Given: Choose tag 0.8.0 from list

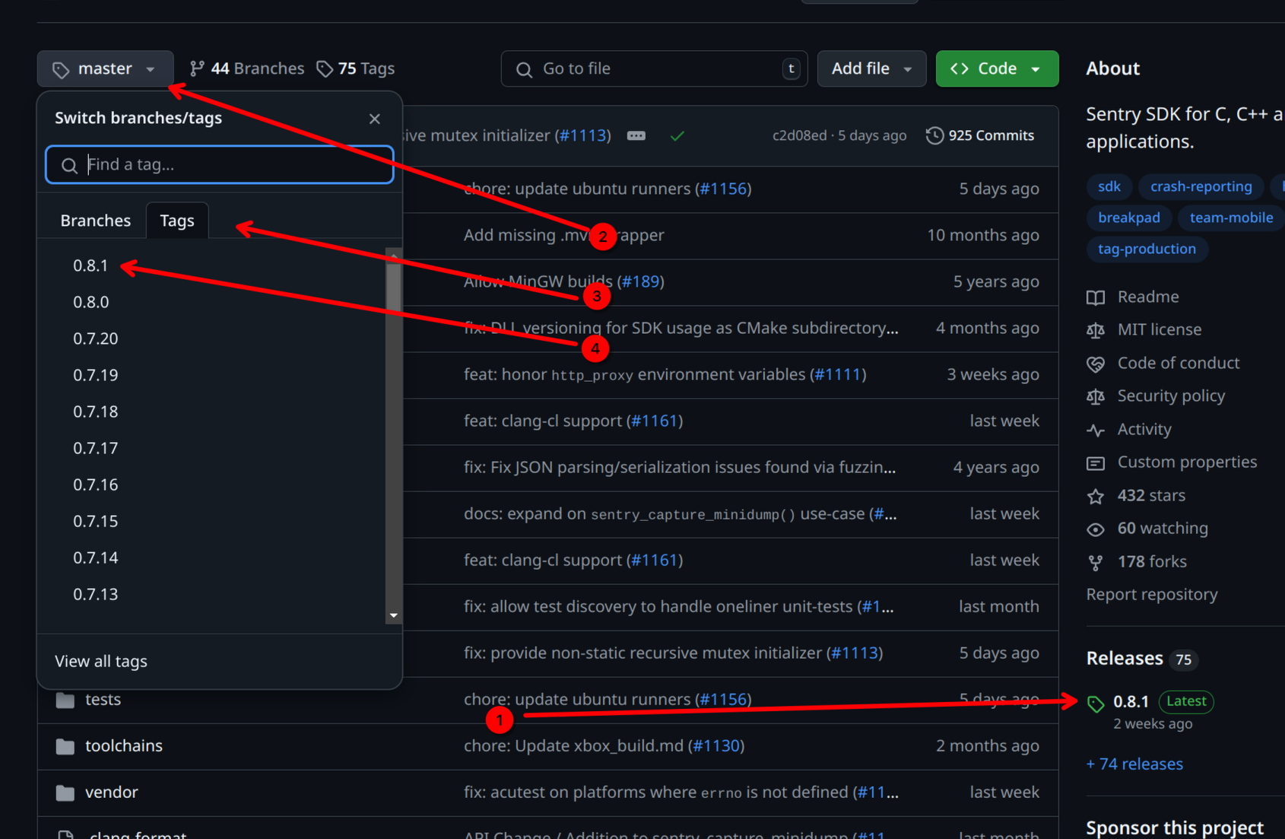Looking at the screenshot, I should (91, 302).
